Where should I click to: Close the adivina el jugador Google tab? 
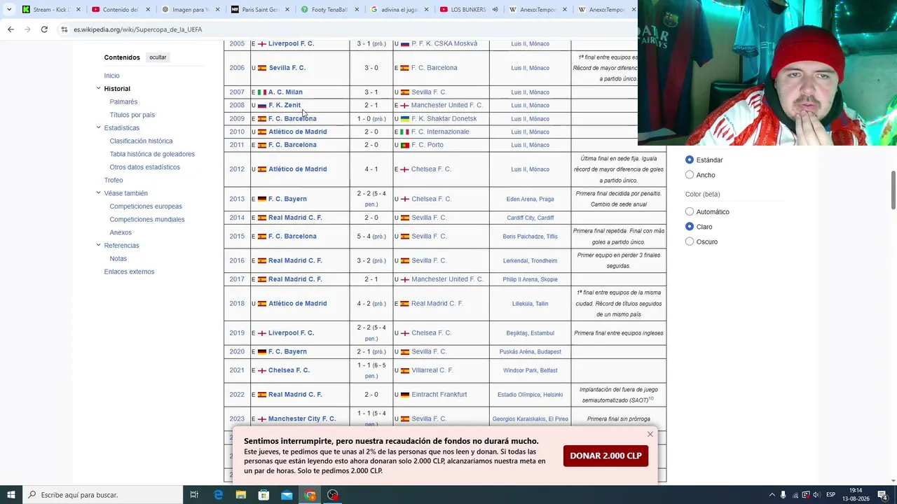(426, 10)
